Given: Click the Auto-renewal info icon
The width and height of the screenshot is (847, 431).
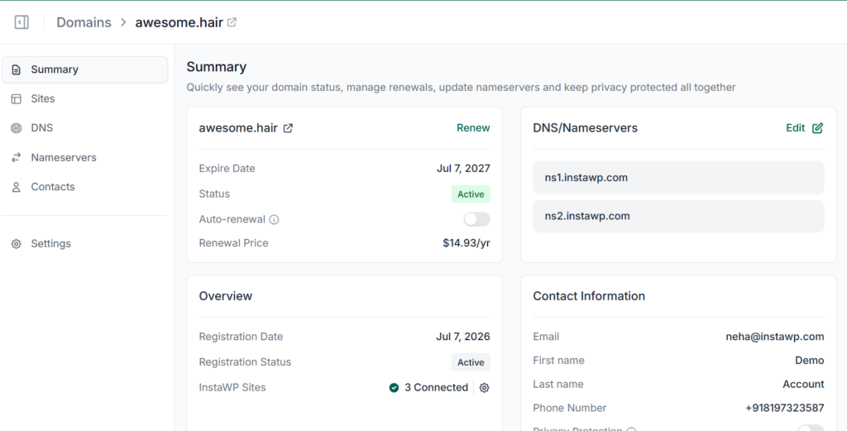Looking at the screenshot, I should pyautogui.click(x=274, y=219).
